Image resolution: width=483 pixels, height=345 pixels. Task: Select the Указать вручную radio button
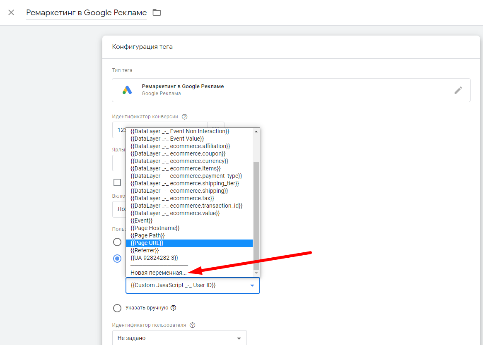tap(117, 308)
